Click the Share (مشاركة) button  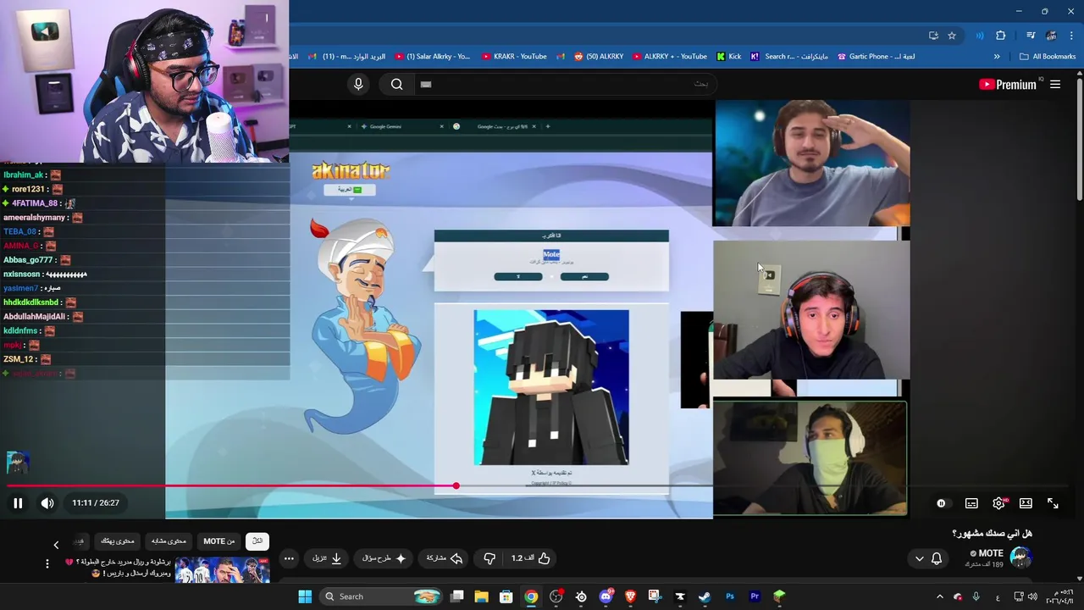coord(445,558)
